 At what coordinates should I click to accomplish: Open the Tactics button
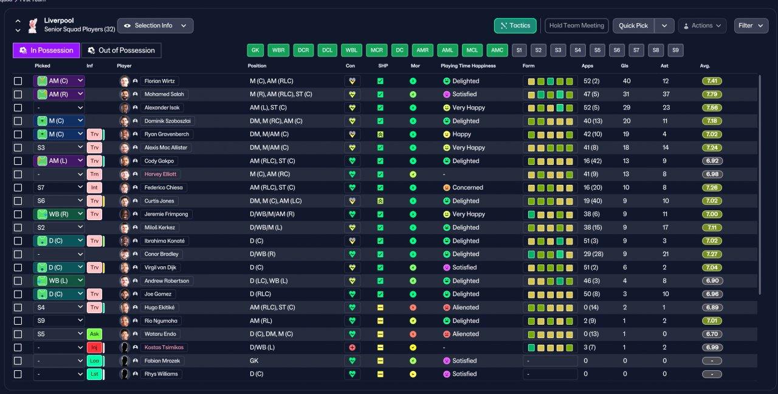coord(515,26)
